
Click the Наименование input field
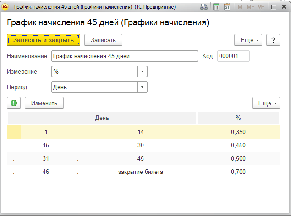(125, 56)
